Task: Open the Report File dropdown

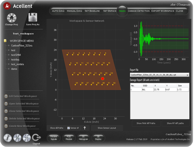Action: pyautogui.click(x=160, y=75)
